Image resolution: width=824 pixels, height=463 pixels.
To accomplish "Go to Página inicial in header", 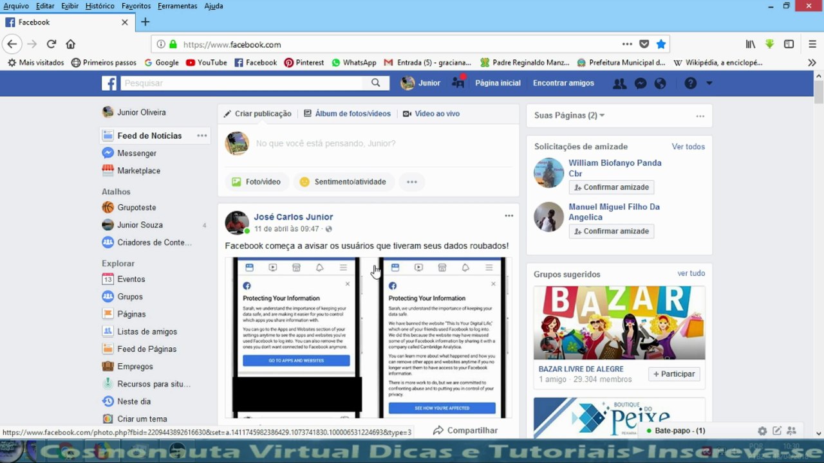I will 498,83.
